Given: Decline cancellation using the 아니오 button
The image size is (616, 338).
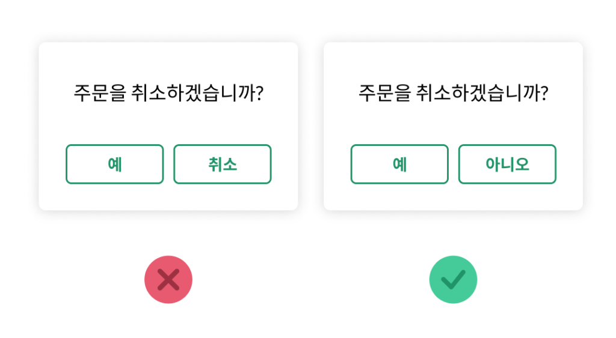Looking at the screenshot, I should 507,164.
